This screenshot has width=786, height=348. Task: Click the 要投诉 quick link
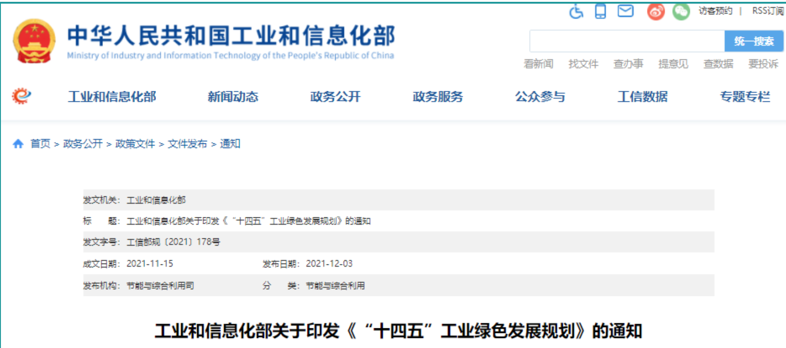(x=763, y=64)
